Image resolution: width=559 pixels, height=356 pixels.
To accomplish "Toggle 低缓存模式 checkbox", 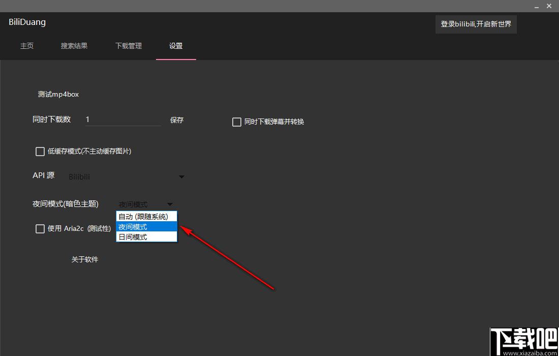I will pos(40,152).
